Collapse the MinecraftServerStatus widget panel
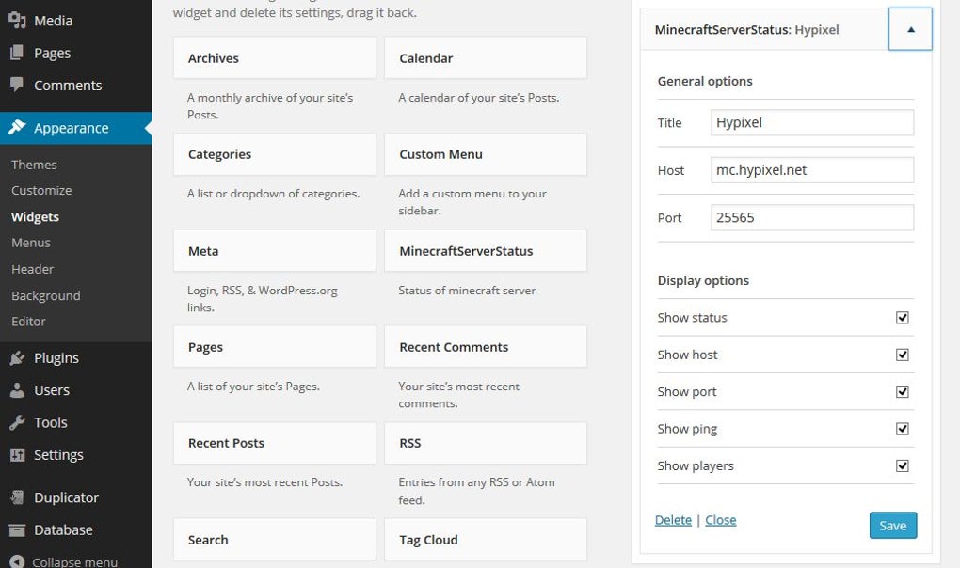Screen dimensions: 960x568 point(909,28)
